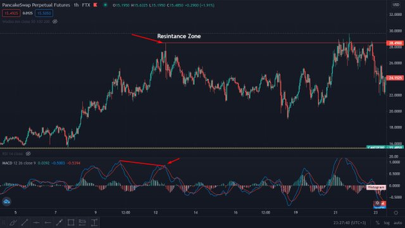Toggle log scale mode
Image resolution: width=405 pixels, height=228 pixels.
pyautogui.click(x=387, y=222)
